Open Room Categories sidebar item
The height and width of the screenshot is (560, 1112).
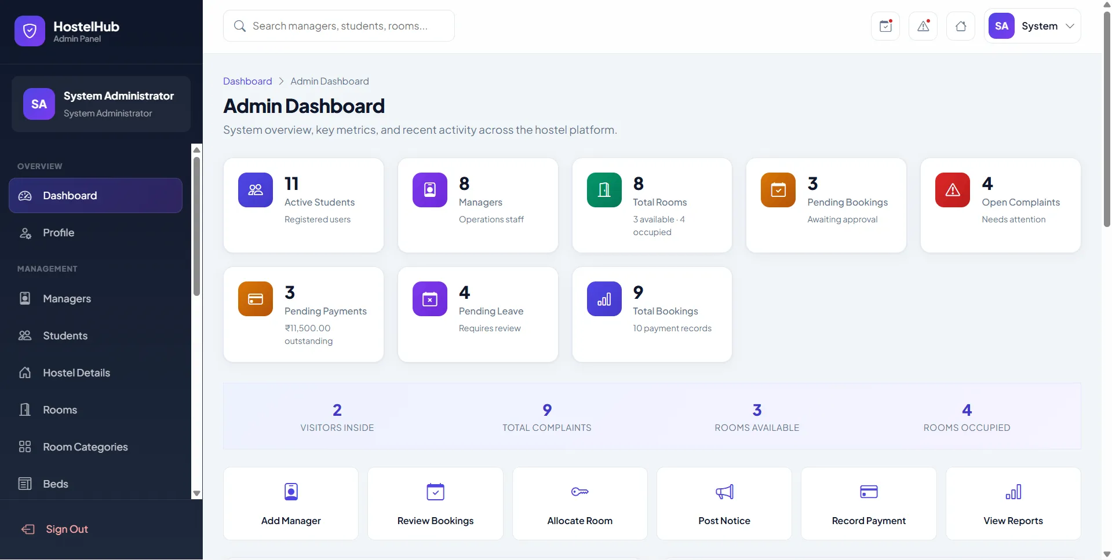(x=96, y=447)
